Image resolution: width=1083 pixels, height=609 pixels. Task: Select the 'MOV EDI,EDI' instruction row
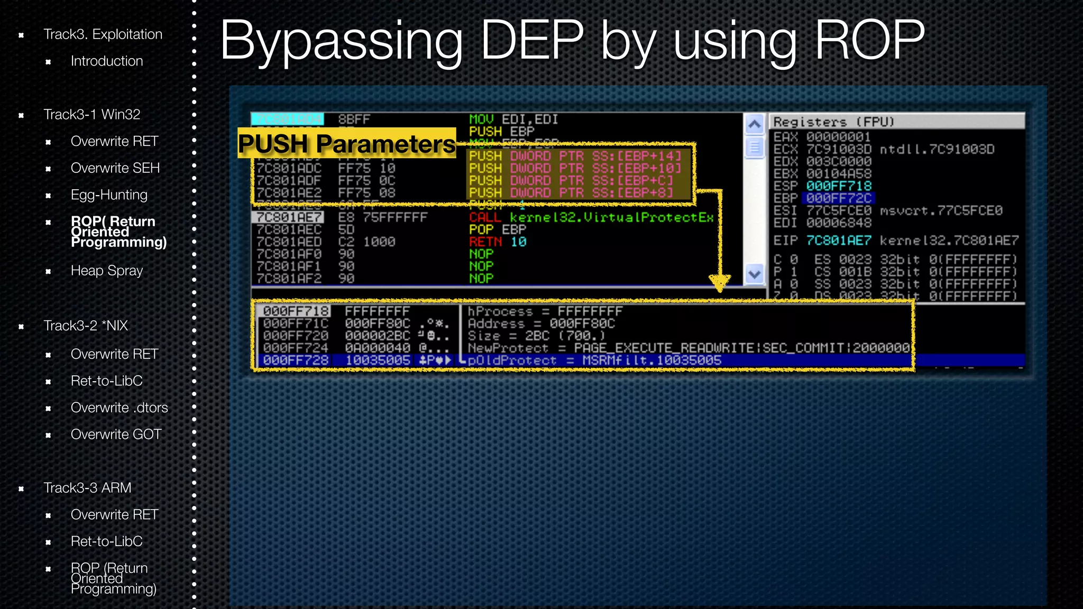513,119
